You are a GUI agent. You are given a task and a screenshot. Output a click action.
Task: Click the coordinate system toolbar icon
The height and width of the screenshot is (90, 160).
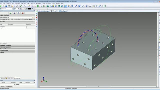(x=41, y=6)
